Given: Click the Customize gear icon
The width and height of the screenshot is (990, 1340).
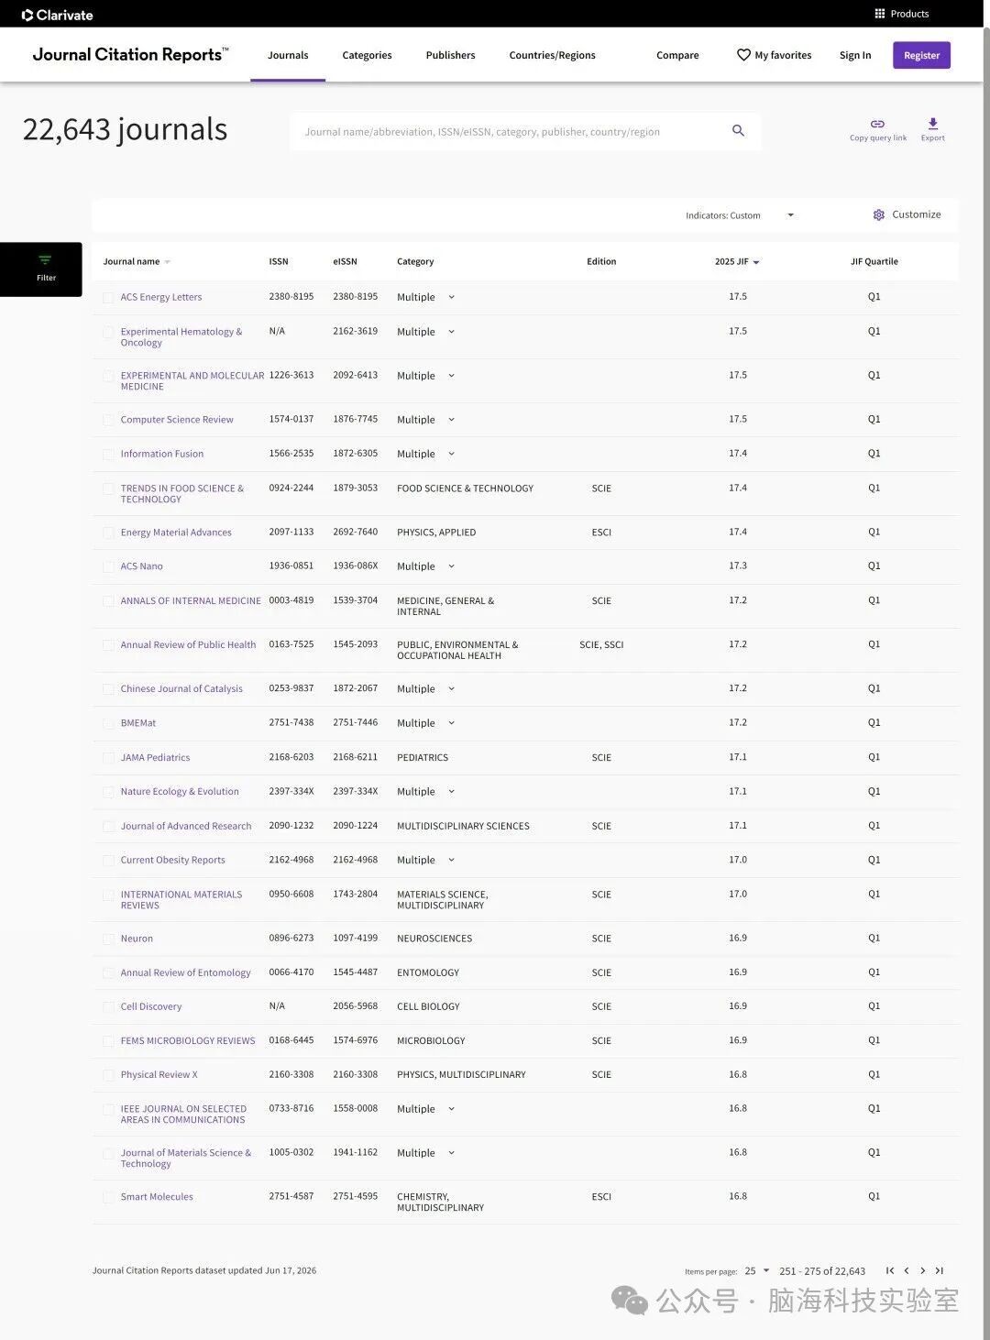Looking at the screenshot, I should tap(879, 214).
